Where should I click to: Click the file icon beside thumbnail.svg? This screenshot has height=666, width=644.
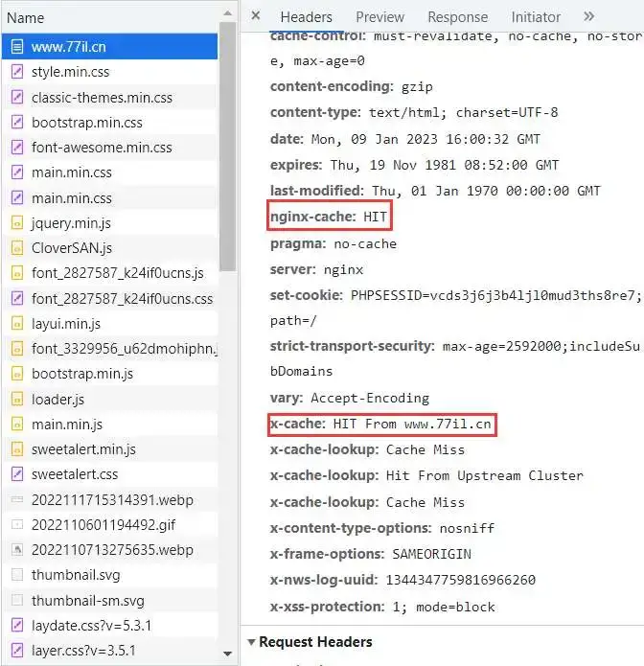pyautogui.click(x=16, y=575)
